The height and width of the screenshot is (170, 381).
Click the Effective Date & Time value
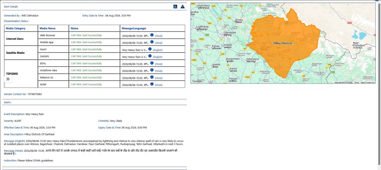(42, 128)
